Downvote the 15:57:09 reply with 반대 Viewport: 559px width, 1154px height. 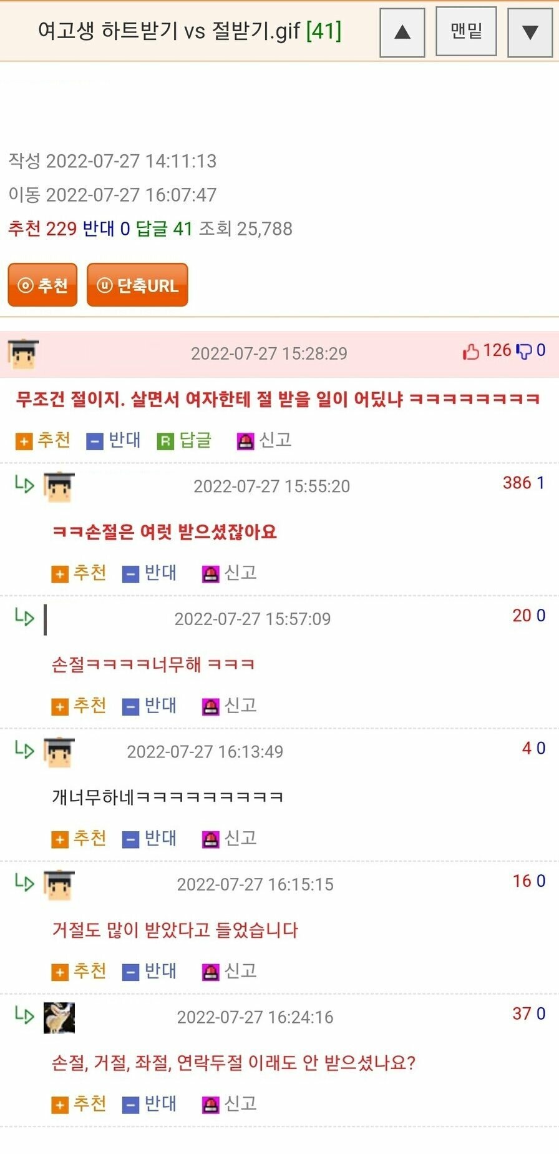149,706
